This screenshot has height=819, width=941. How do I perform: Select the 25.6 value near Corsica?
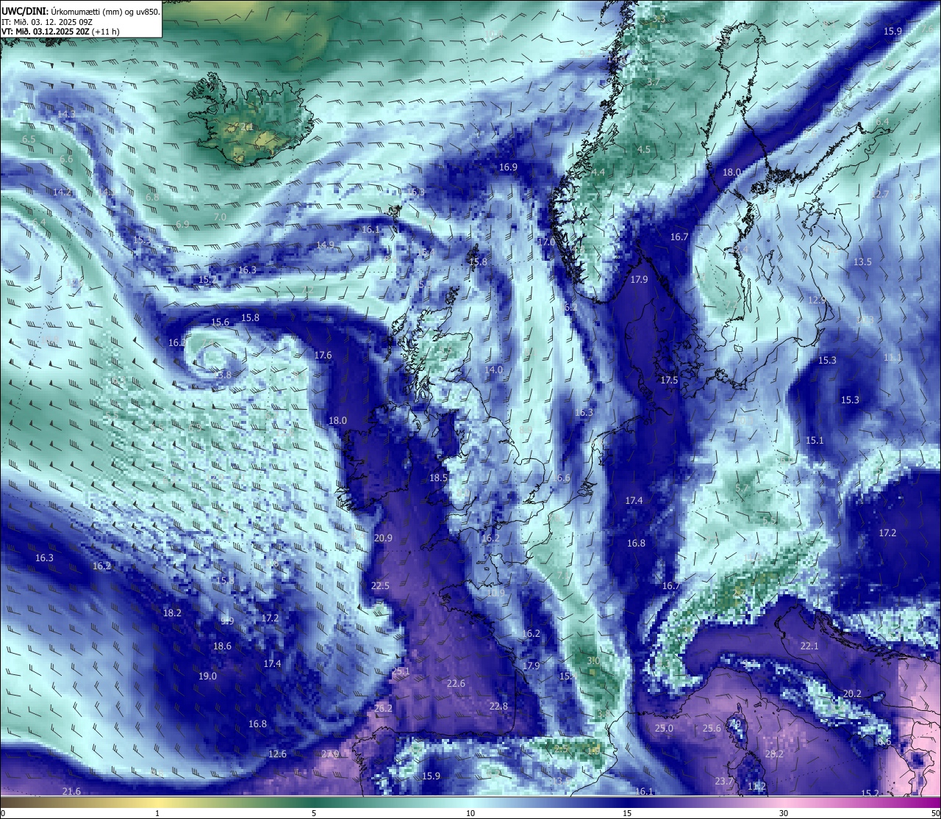712,728
